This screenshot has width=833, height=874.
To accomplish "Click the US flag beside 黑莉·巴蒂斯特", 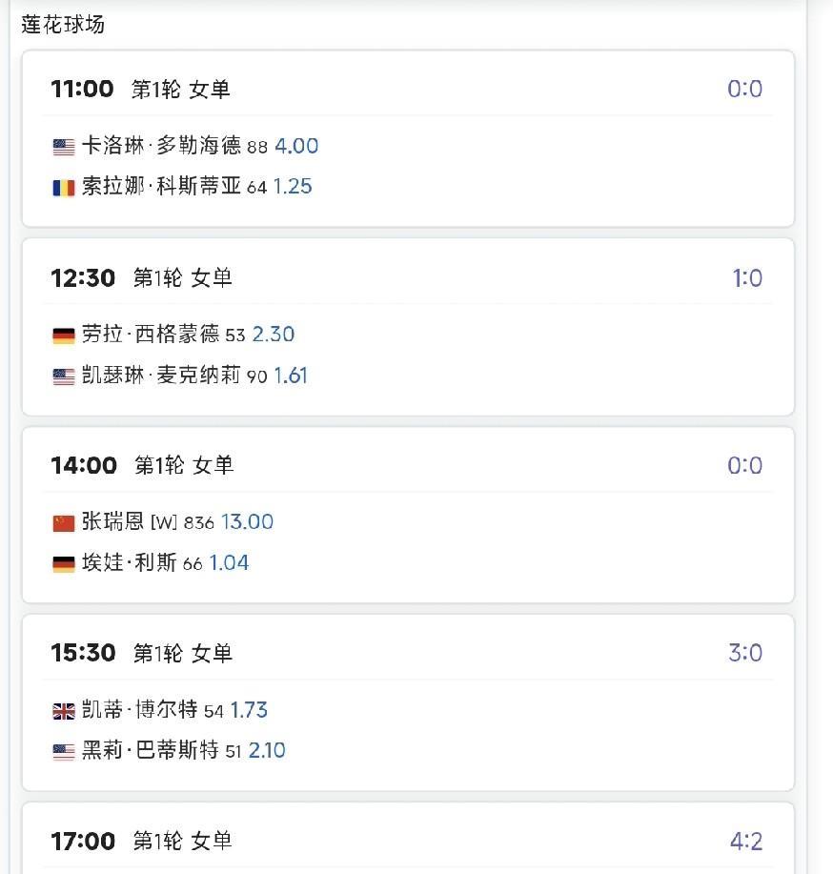I will (x=64, y=752).
